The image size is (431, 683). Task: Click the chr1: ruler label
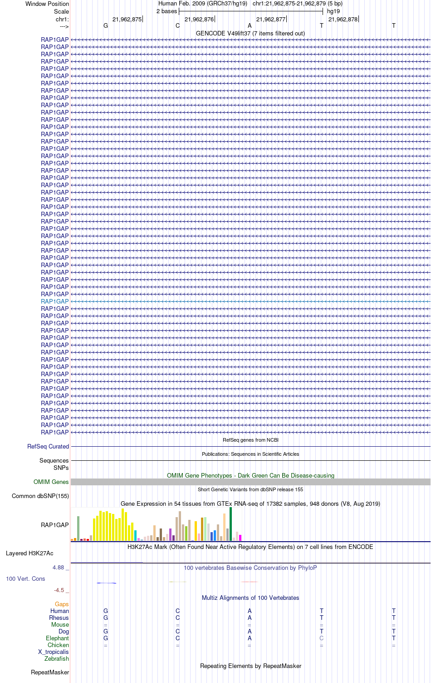click(62, 19)
